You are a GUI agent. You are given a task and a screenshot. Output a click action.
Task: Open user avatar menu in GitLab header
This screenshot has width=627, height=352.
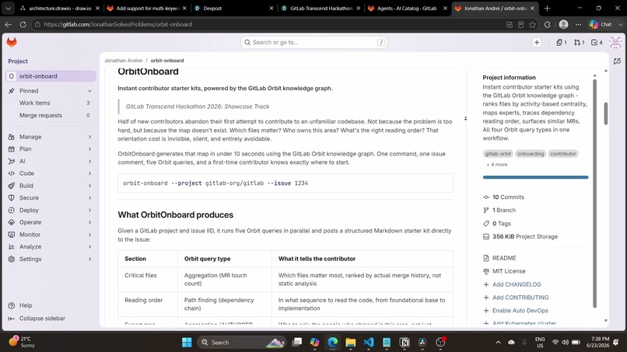pos(615,43)
